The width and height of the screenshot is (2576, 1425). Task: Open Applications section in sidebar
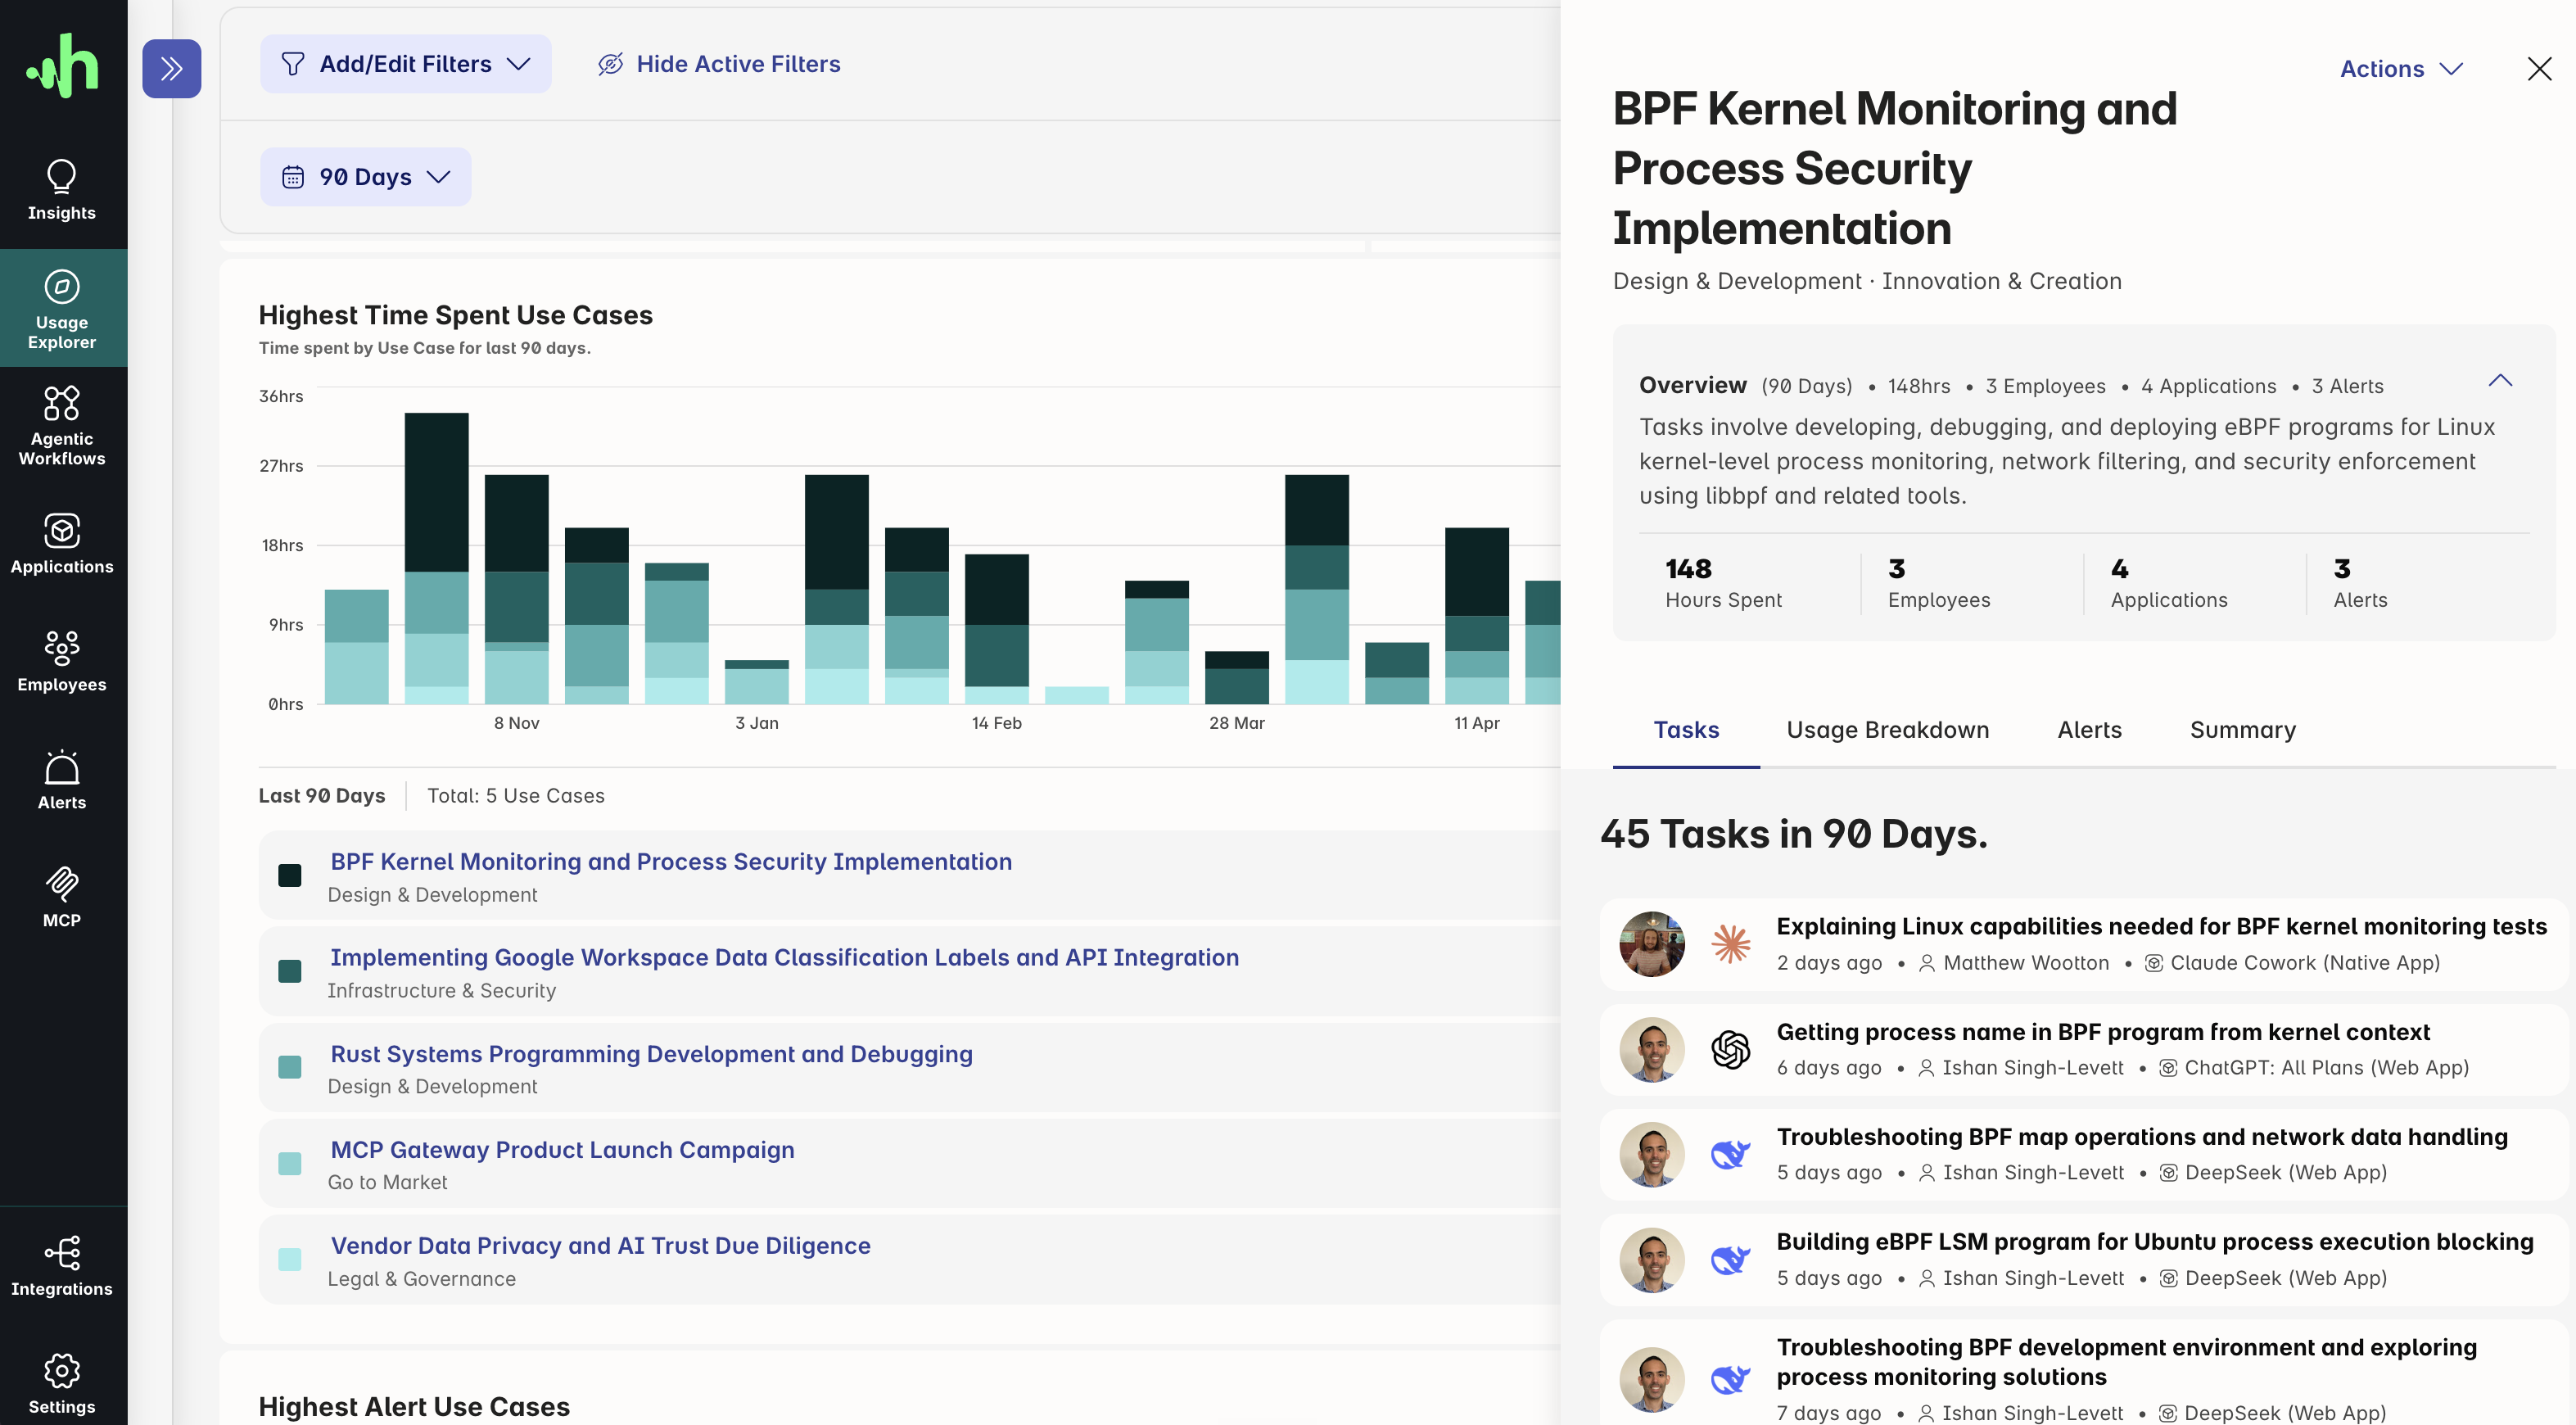62,543
